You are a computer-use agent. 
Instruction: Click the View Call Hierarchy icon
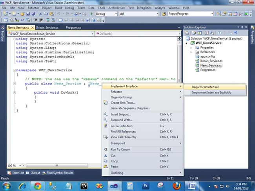tap(105, 137)
